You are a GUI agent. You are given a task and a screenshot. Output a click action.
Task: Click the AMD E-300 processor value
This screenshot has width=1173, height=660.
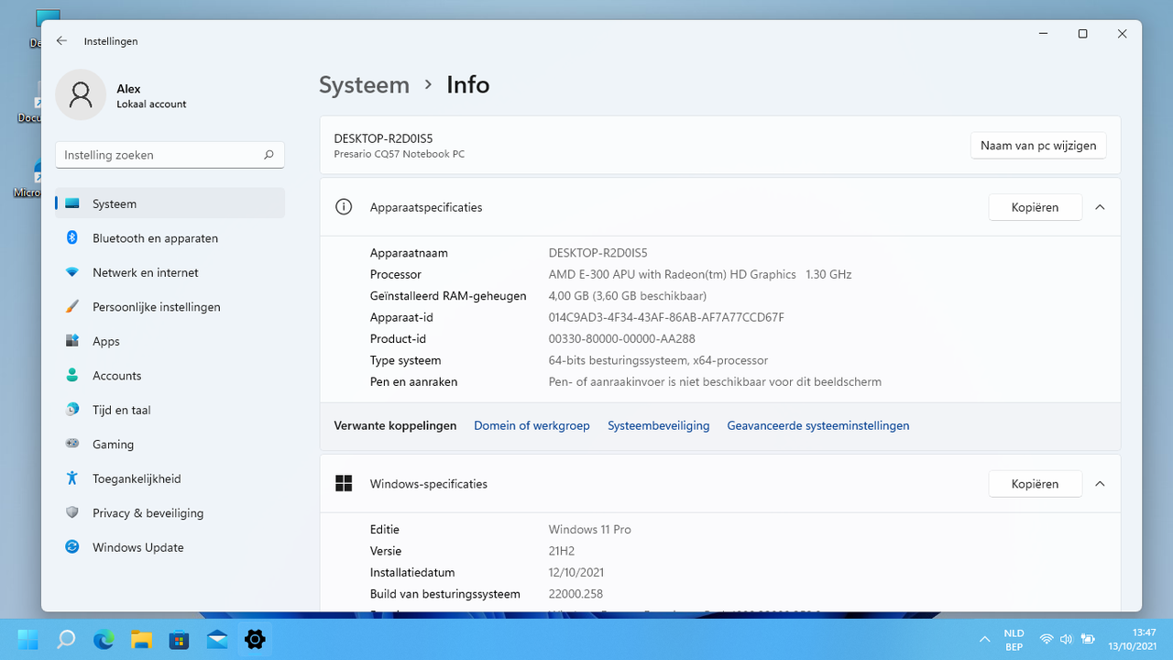700,274
